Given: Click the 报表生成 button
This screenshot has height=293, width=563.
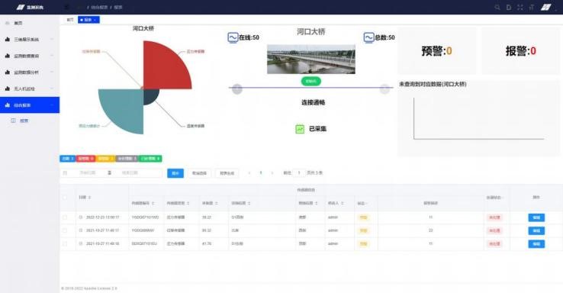Looking at the screenshot, I should coord(227,173).
